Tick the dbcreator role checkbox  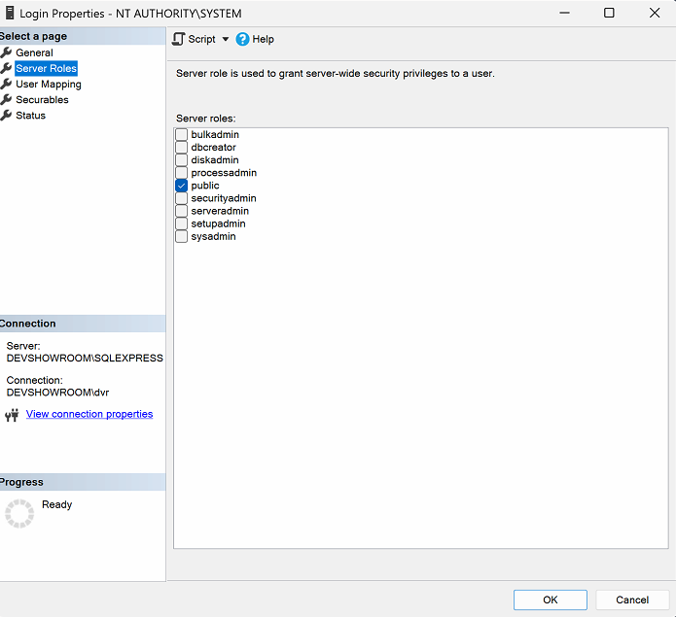pos(182,148)
